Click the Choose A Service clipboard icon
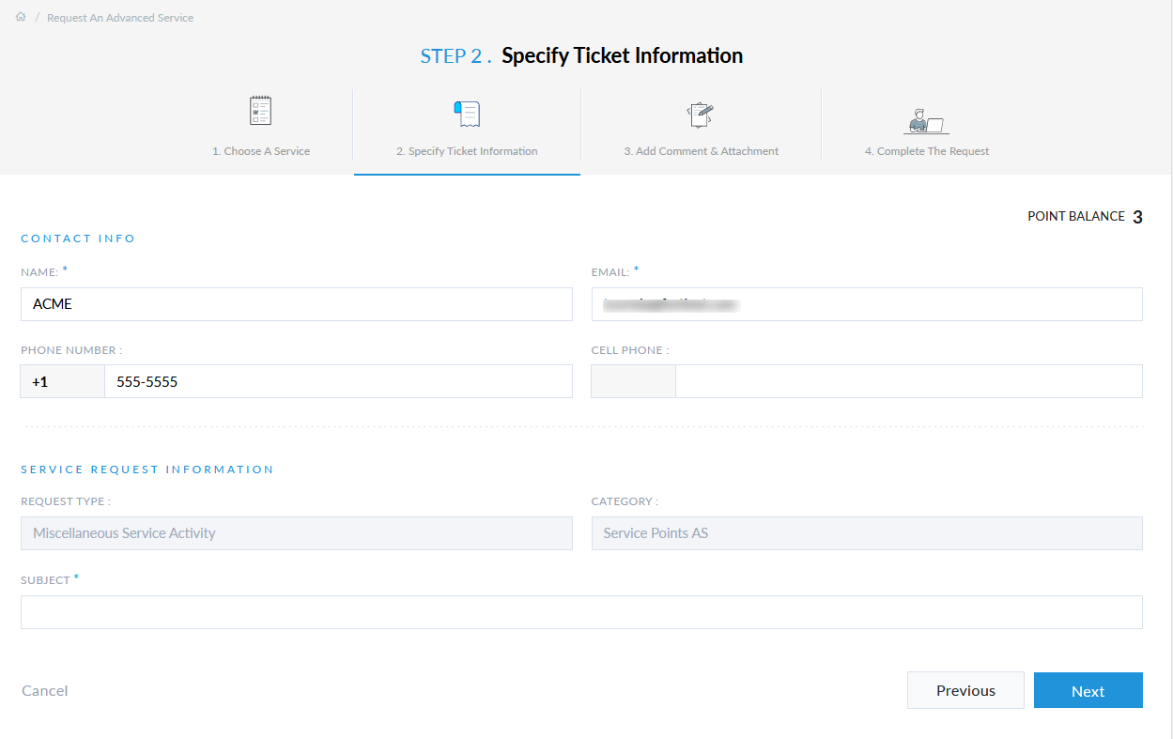The image size is (1173, 739). tap(260, 110)
